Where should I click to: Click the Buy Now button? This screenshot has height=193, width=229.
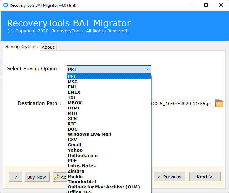37,177
